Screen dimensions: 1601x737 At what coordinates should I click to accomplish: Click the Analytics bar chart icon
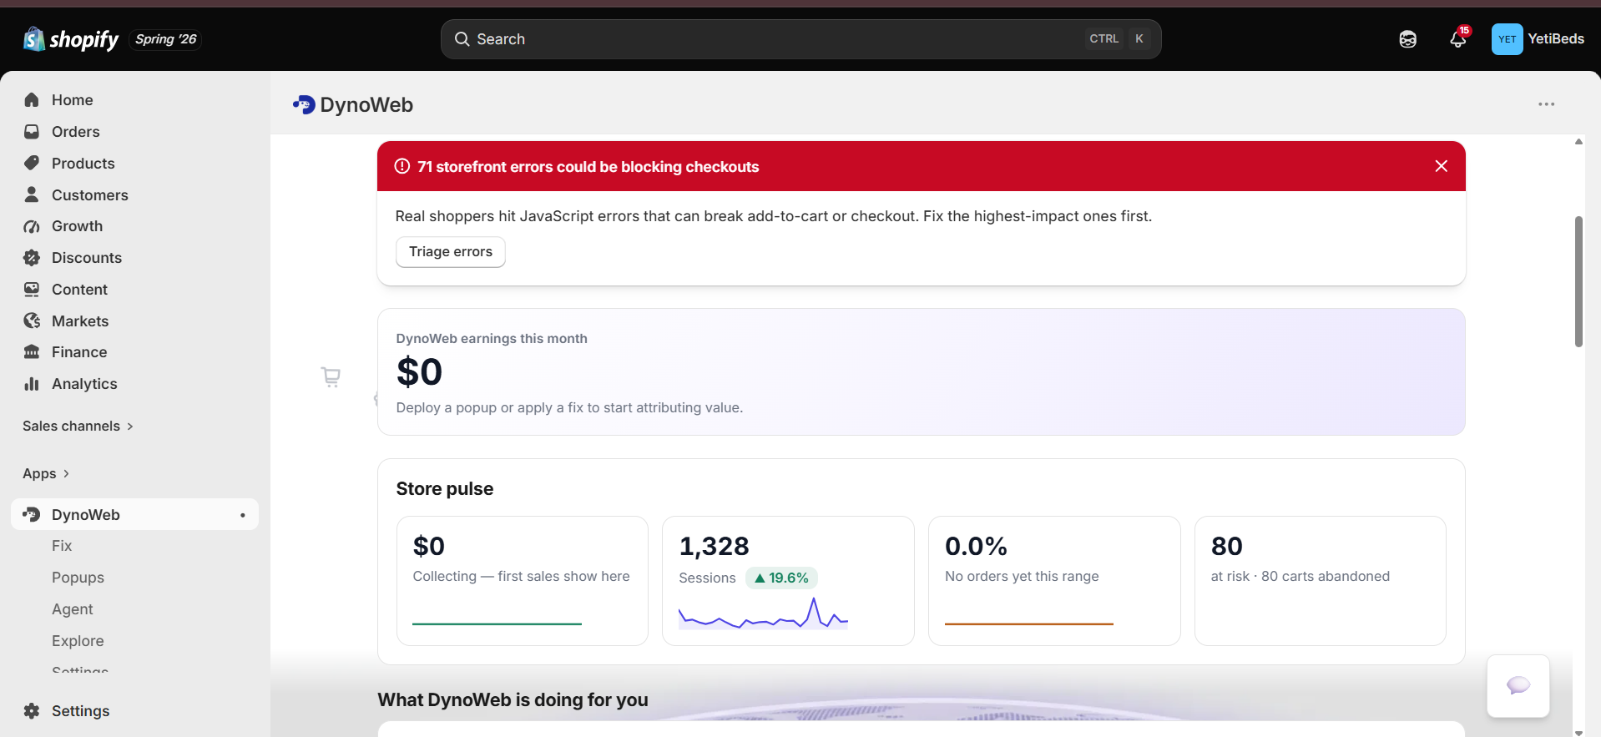(32, 384)
